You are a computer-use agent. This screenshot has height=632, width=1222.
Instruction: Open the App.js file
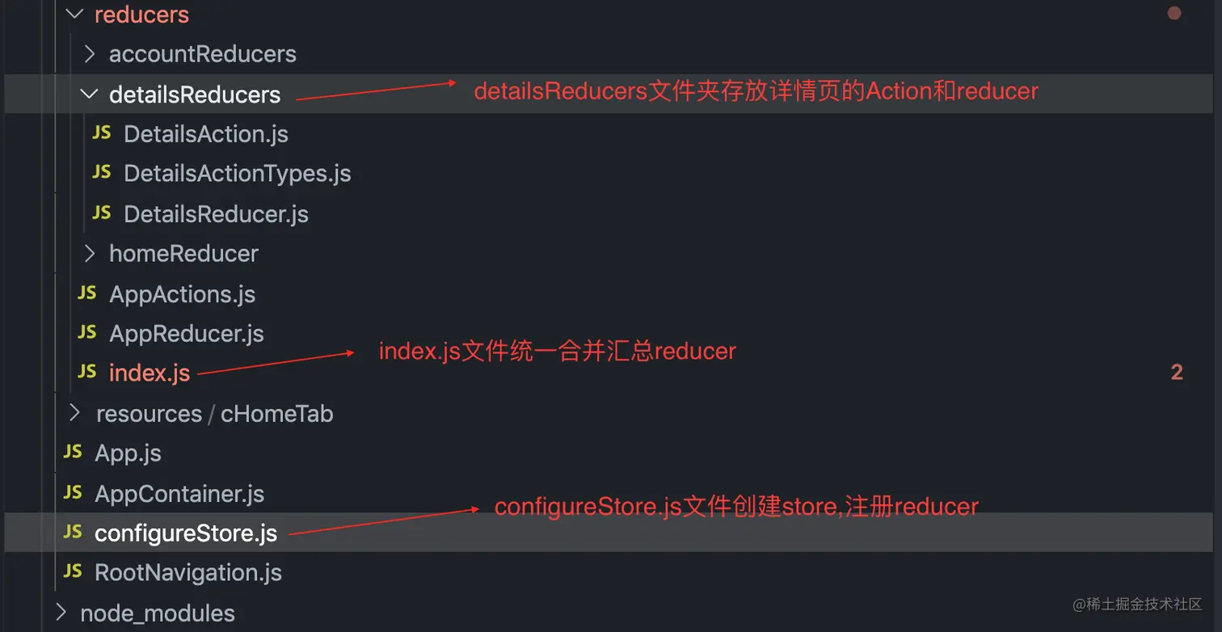128,453
